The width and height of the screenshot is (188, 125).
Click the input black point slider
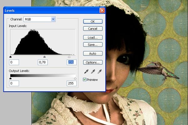click(x=10, y=57)
